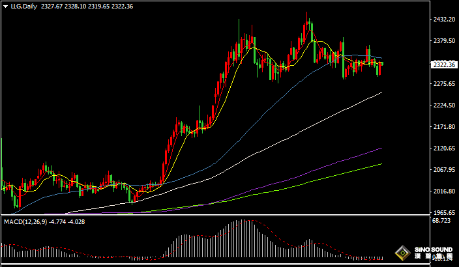
Task: Click the triangle arrow beside LLG,Daily
Action: point(5,7)
